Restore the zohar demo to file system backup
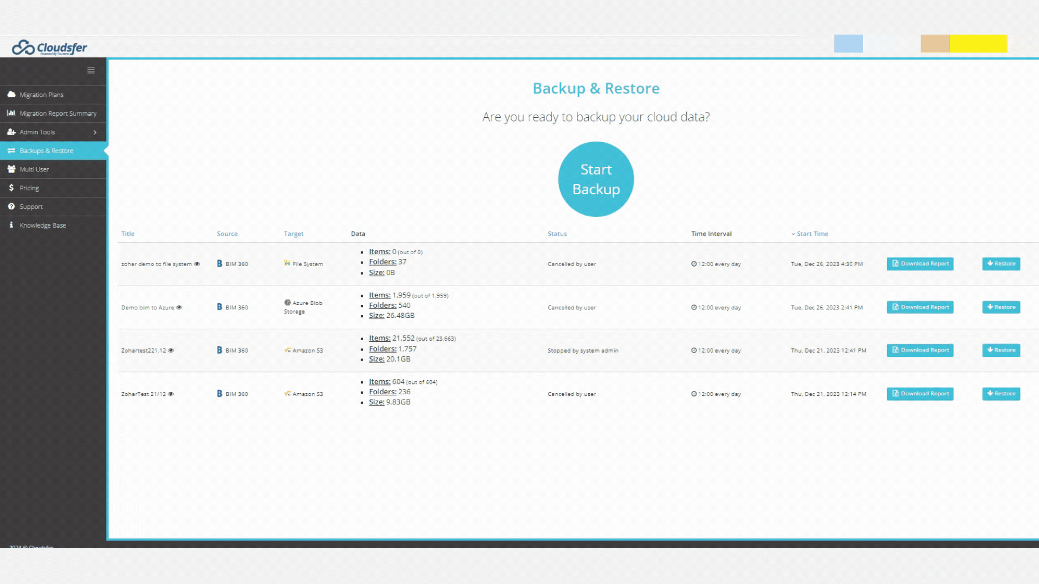The width and height of the screenshot is (1039, 584). point(1001,263)
